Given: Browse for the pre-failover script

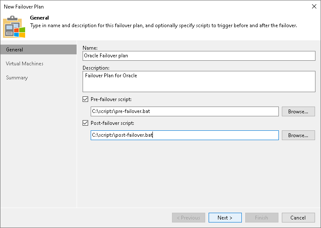Looking at the screenshot, I should (x=298, y=111).
